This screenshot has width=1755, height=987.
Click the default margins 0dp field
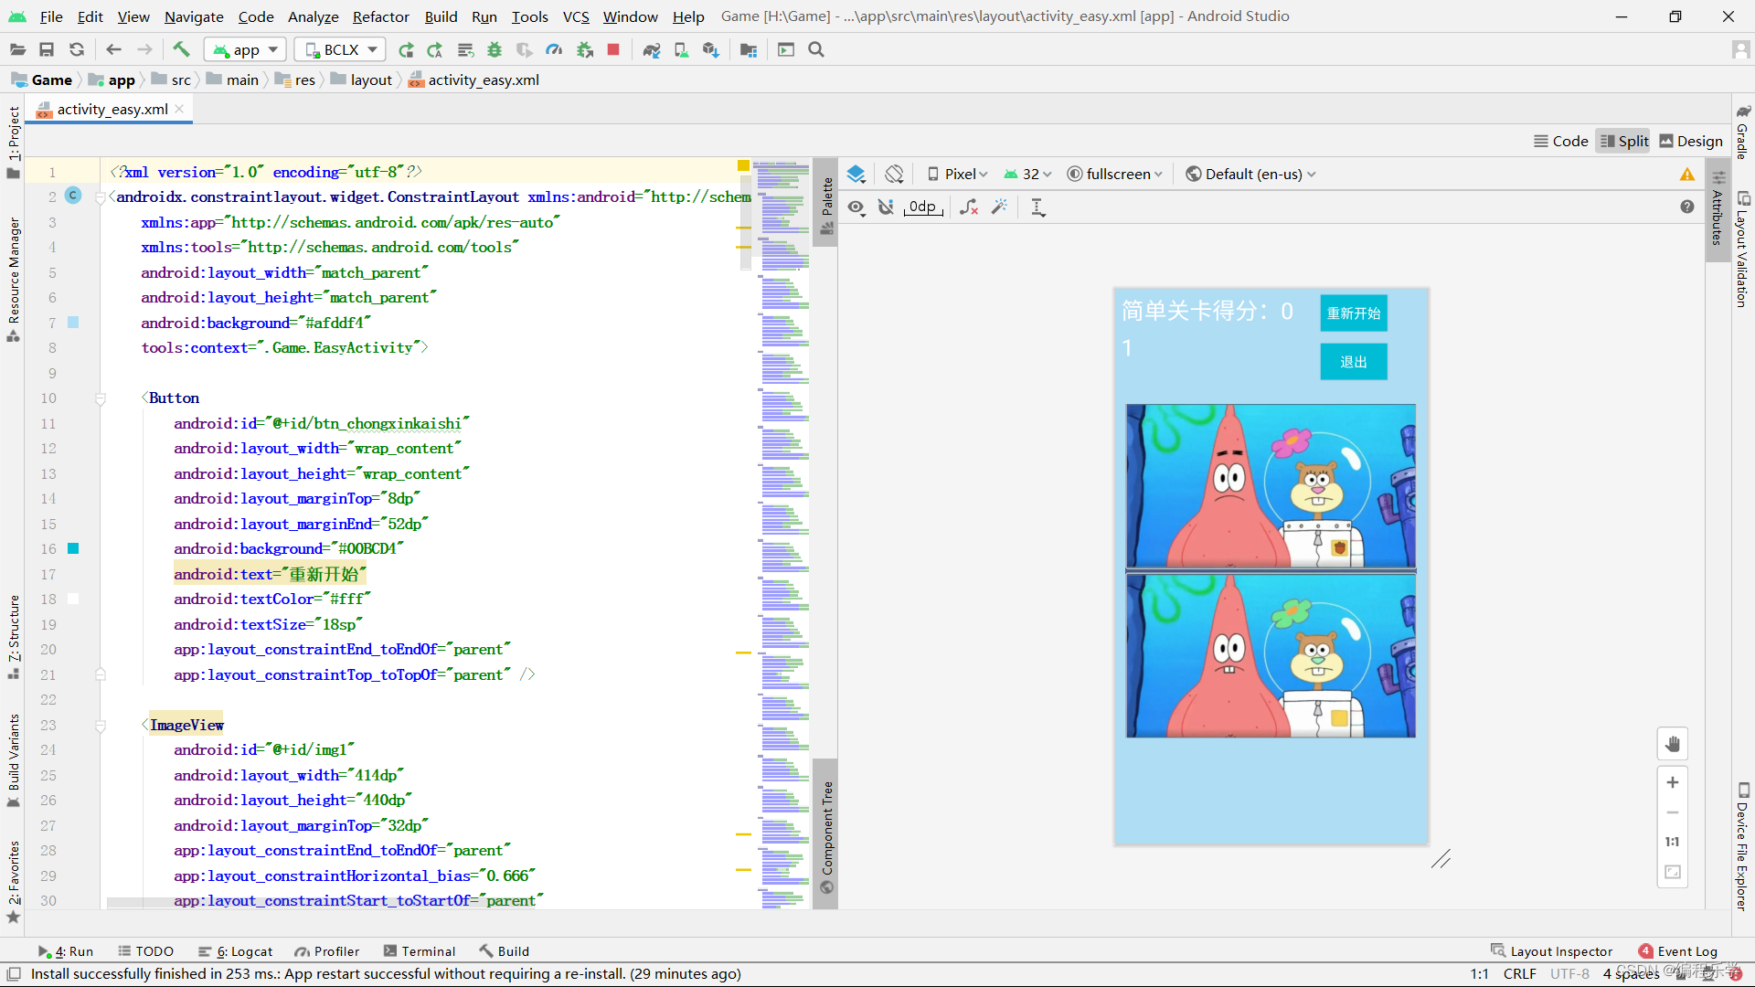[923, 207]
